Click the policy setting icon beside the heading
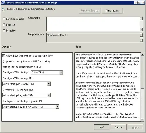146x133 pixels. click(x=4, y=9)
